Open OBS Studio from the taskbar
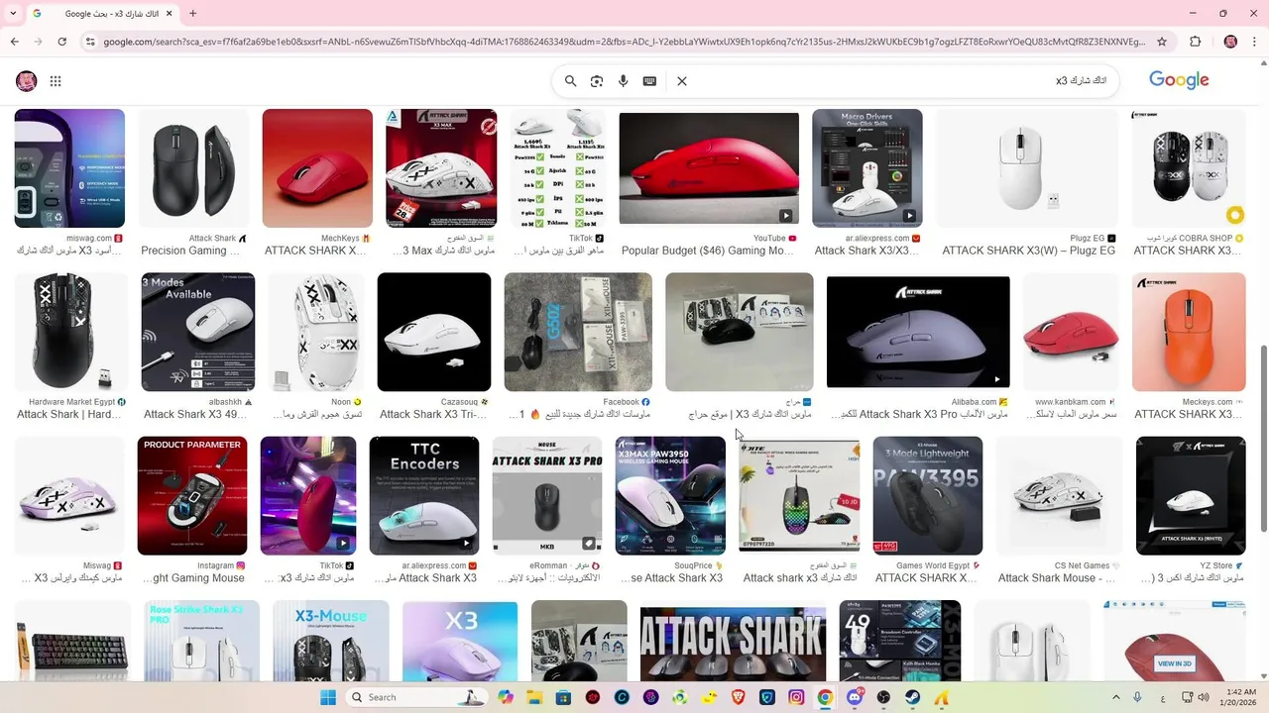Image resolution: width=1269 pixels, height=713 pixels. (x=883, y=697)
